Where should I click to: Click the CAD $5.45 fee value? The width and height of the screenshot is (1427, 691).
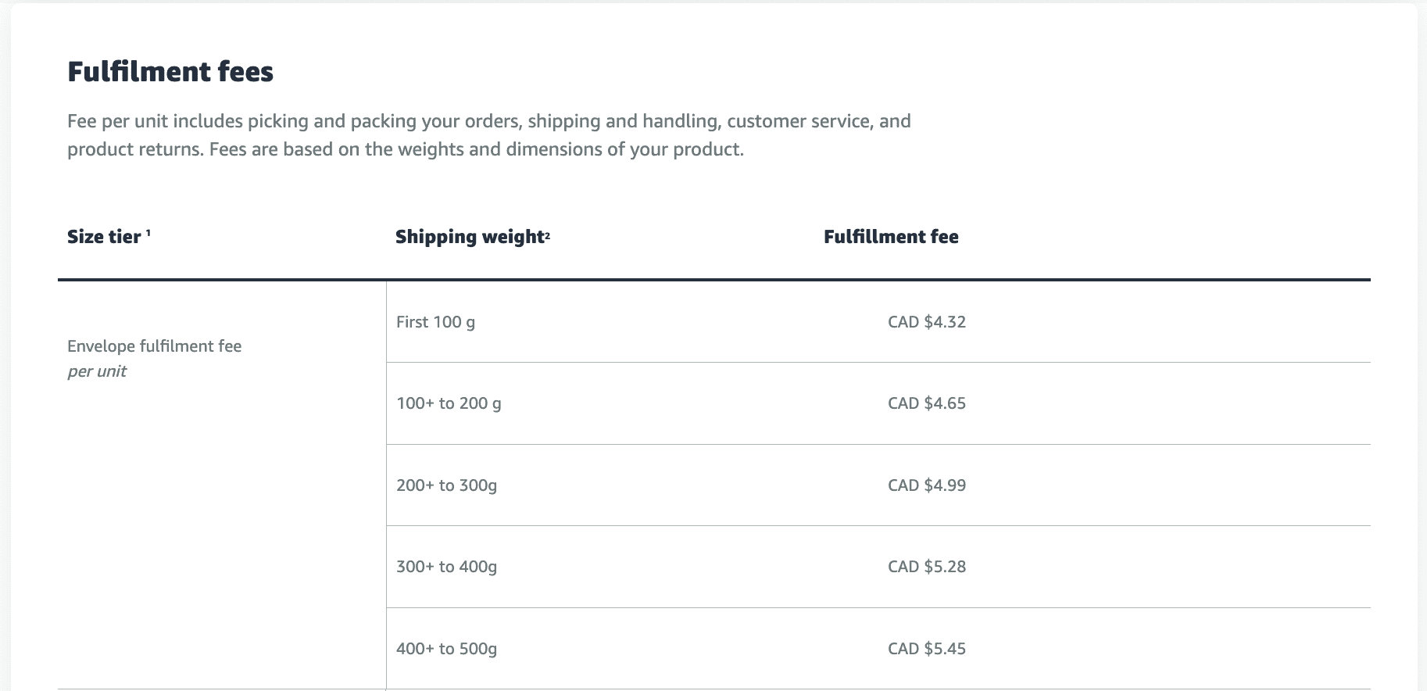[x=927, y=649]
